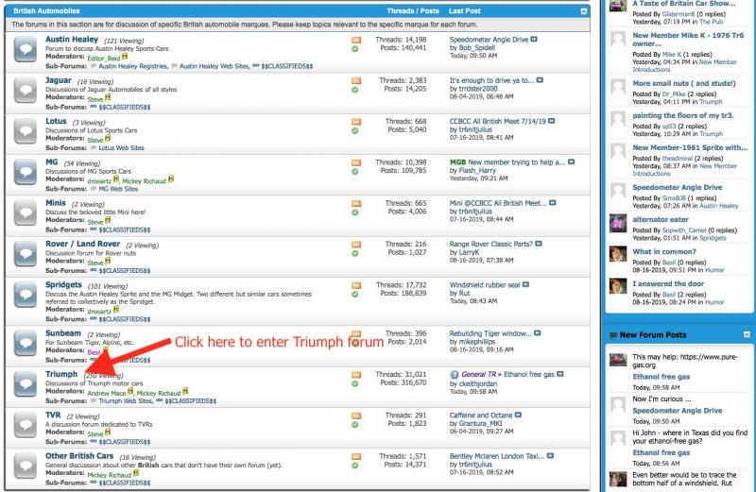Screen dimensions: 756x492
Task: Click the Lotus forum status icon
Action: pyautogui.click(x=26, y=131)
